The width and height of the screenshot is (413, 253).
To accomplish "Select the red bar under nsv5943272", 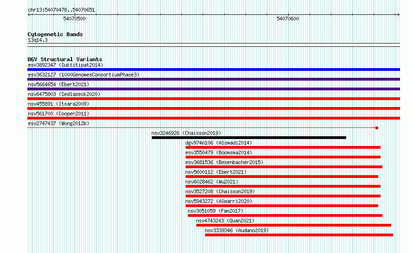I will (x=282, y=206).
